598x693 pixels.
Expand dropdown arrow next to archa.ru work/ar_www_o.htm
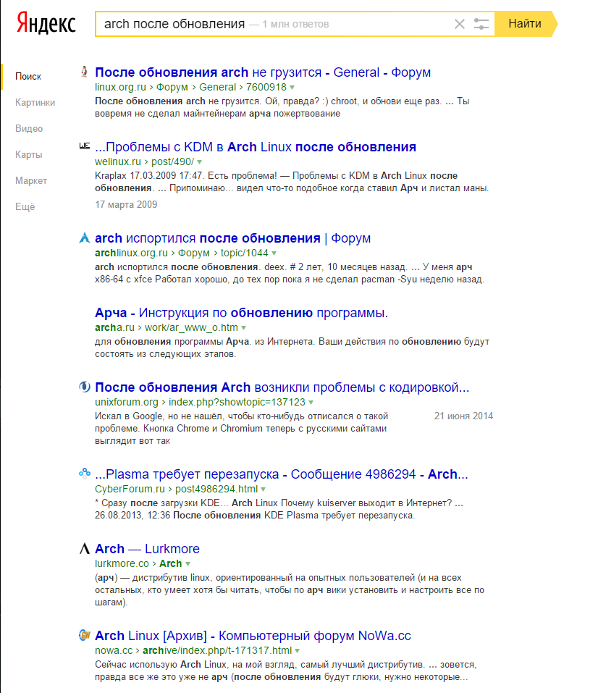click(243, 328)
